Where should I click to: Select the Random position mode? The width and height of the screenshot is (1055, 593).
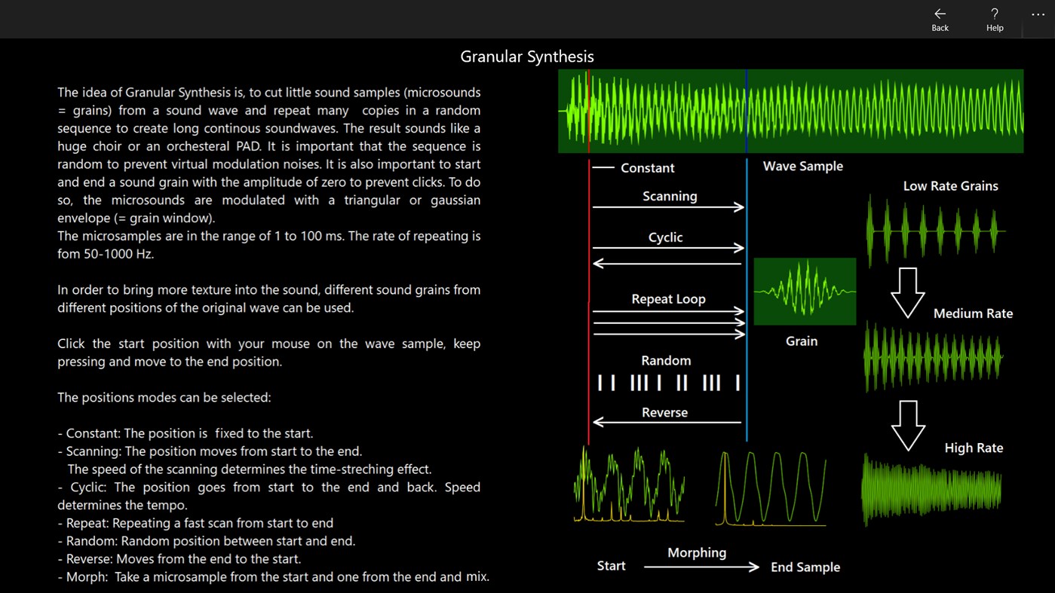click(666, 360)
